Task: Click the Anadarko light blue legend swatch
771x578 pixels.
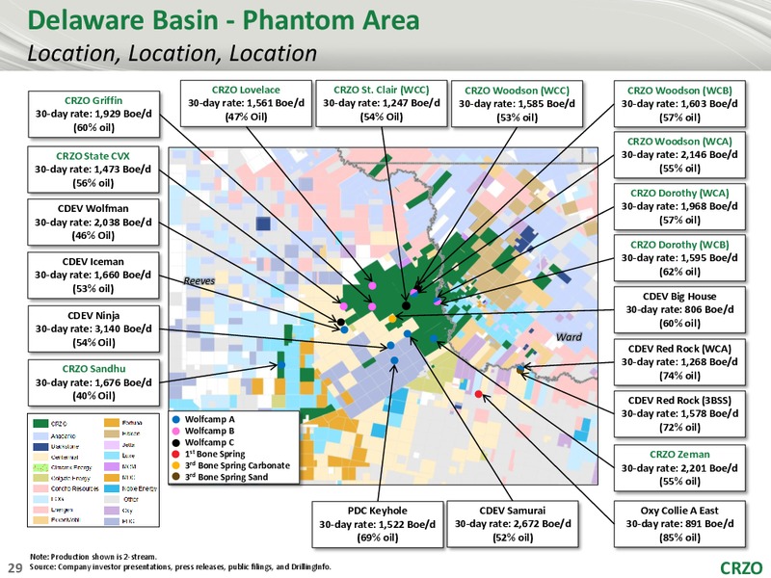Action: [40, 436]
